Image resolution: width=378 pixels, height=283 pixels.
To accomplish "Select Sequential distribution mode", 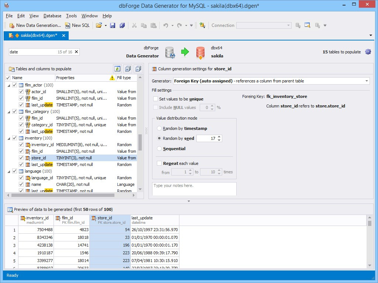I will coord(159,148).
